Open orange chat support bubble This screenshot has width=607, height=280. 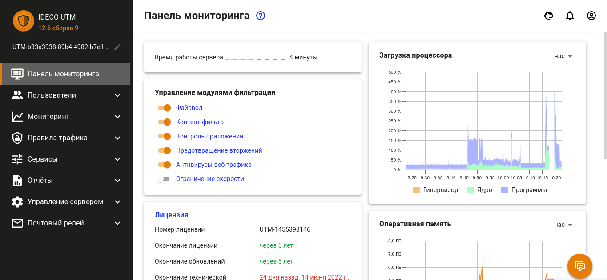point(579,266)
